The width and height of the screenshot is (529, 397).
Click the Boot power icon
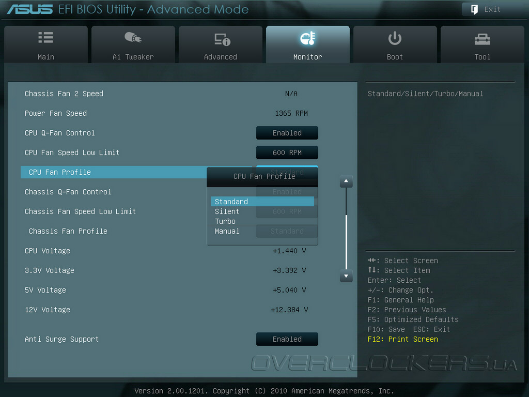point(395,38)
